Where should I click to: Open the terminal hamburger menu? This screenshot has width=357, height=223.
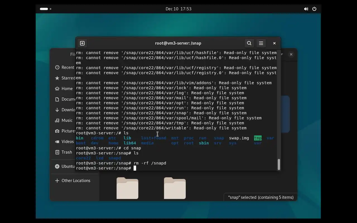click(x=261, y=43)
